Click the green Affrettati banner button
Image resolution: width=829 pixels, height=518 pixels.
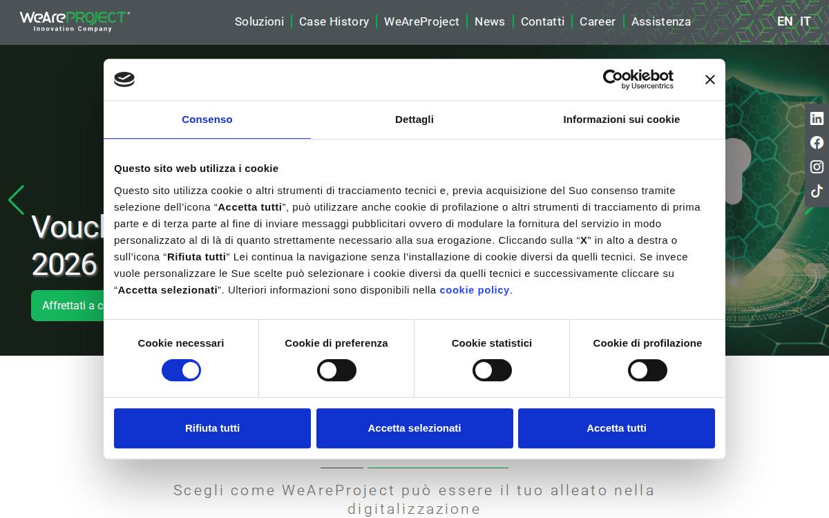[x=68, y=305]
